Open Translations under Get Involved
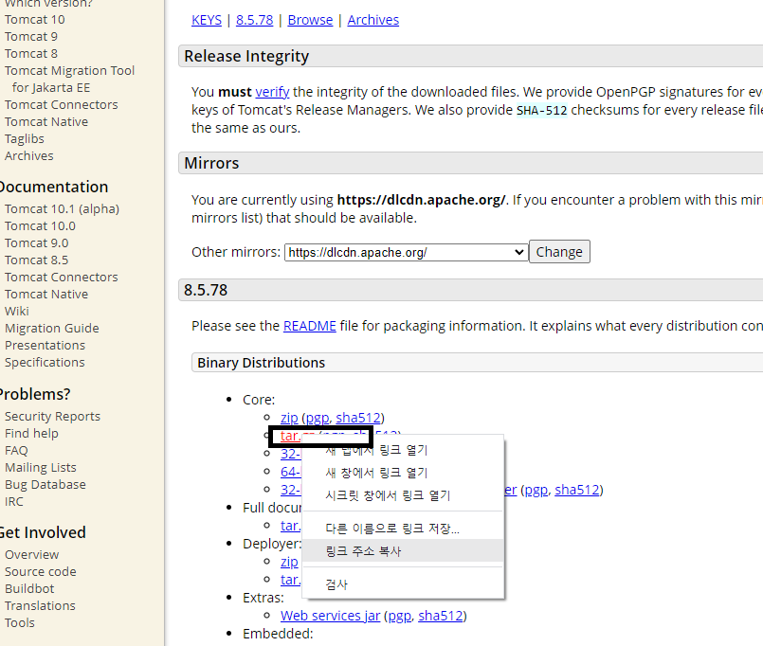The image size is (763, 646). point(40,605)
